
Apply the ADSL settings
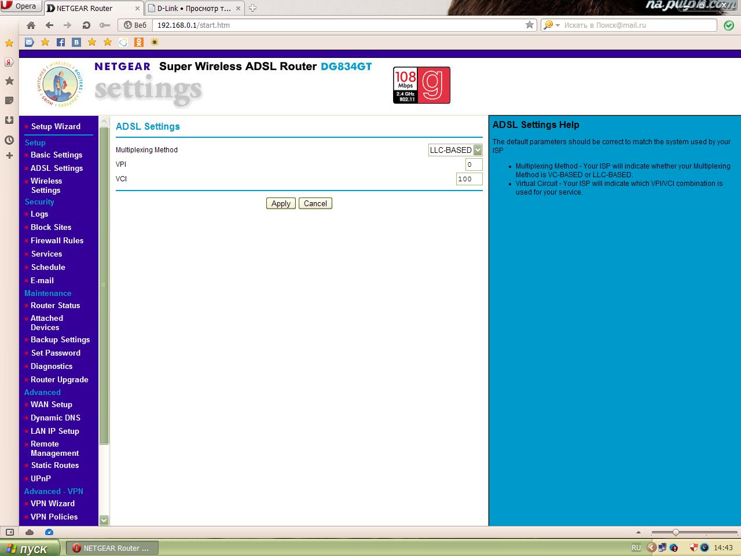(281, 203)
